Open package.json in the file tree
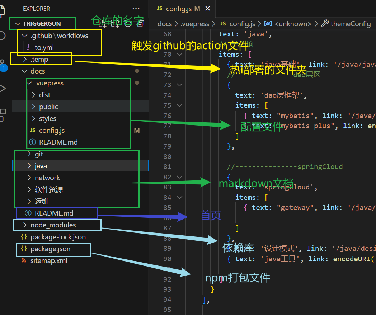 click(50, 249)
